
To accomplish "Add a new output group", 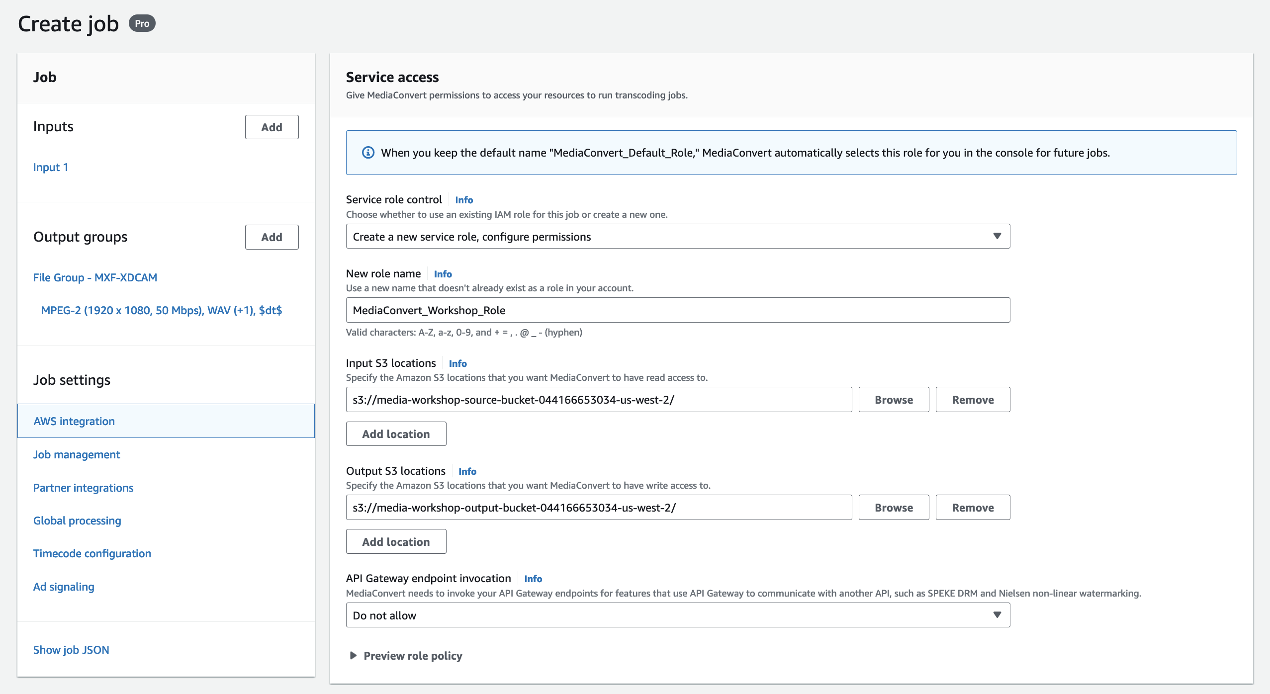I will coord(272,237).
